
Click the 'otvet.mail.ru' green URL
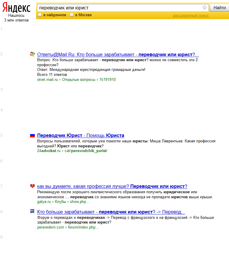point(48,79)
